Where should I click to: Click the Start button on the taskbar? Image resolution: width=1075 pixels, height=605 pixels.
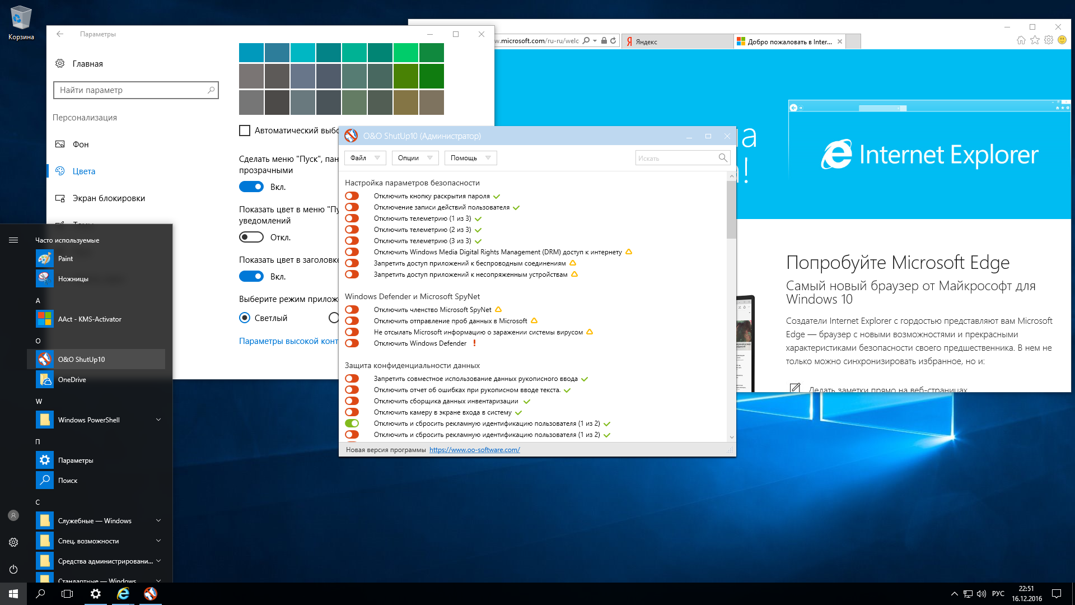(x=13, y=594)
